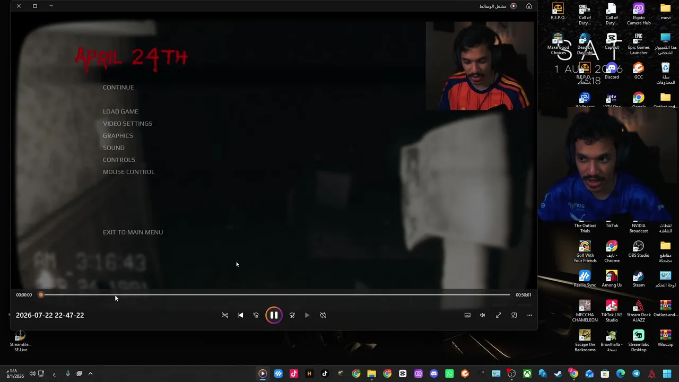
Task: Open Stream Dock AJAZZ desktop shortcut
Action: tap(639, 311)
